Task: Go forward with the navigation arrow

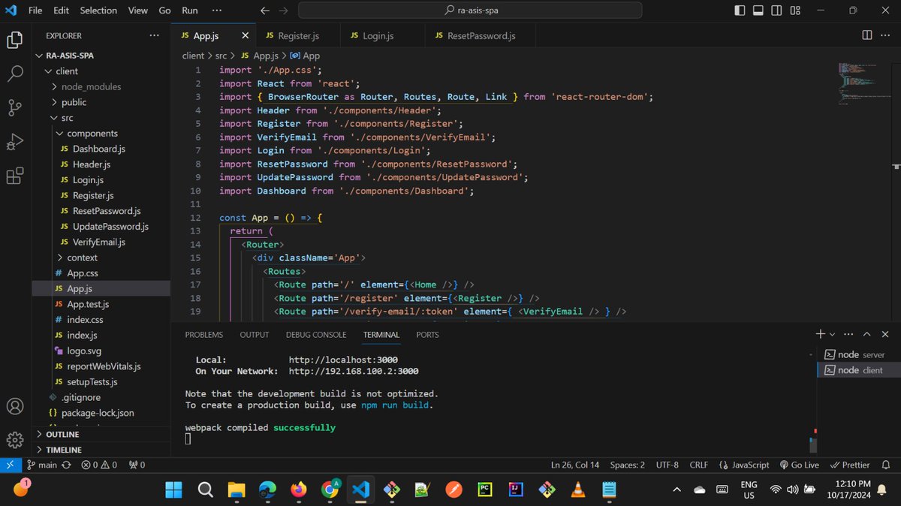Action: pos(283,11)
